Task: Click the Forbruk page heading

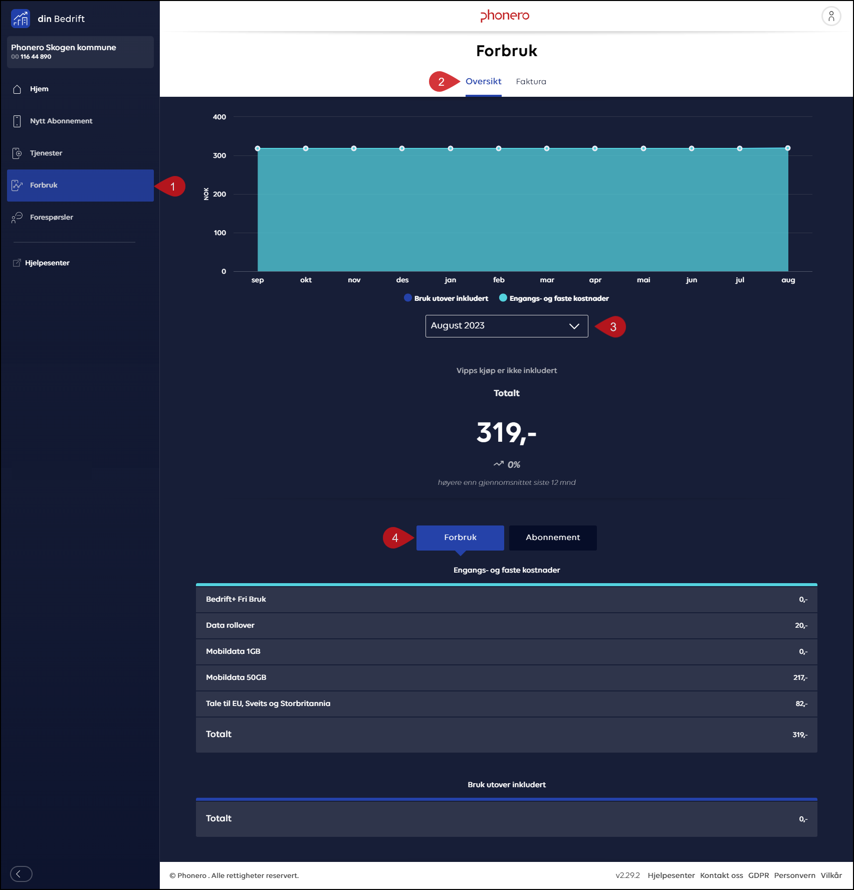Action: (507, 51)
